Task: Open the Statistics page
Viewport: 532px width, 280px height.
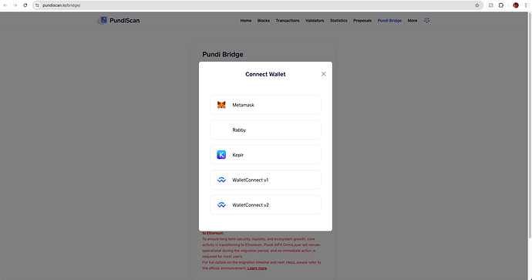Action: [338, 20]
